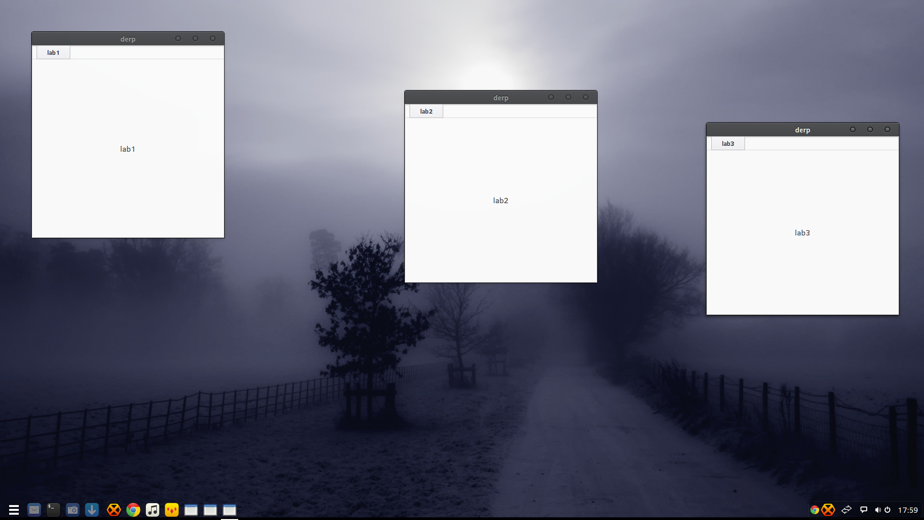Open the chat notifications bubble tray icon
Viewport: 924px width, 520px height.
[x=864, y=509]
